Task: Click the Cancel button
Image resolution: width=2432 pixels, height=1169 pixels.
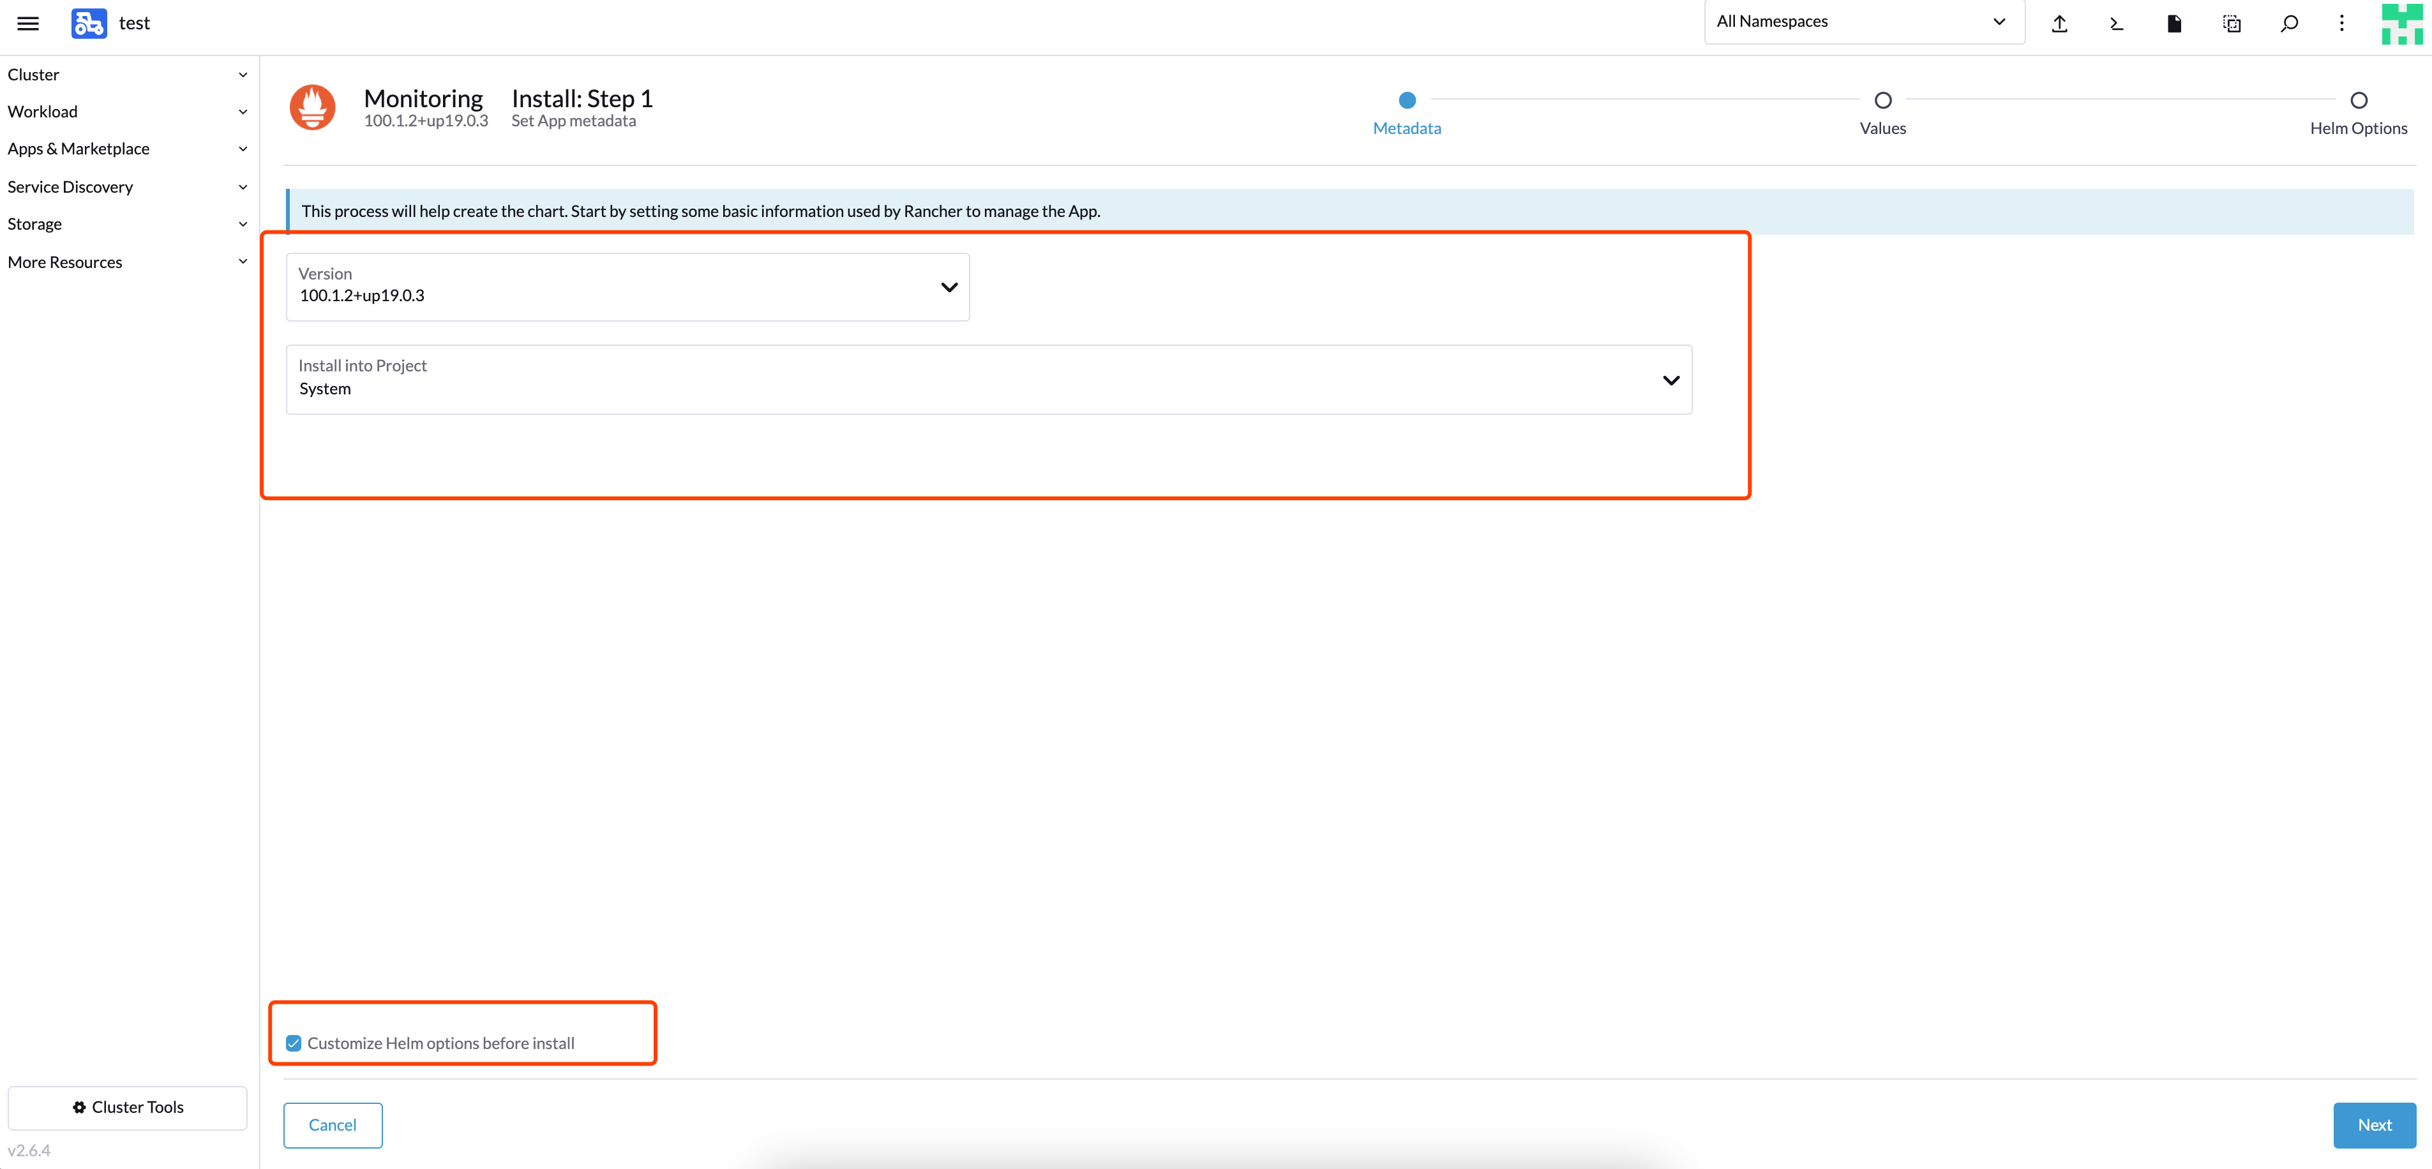Action: tap(333, 1125)
